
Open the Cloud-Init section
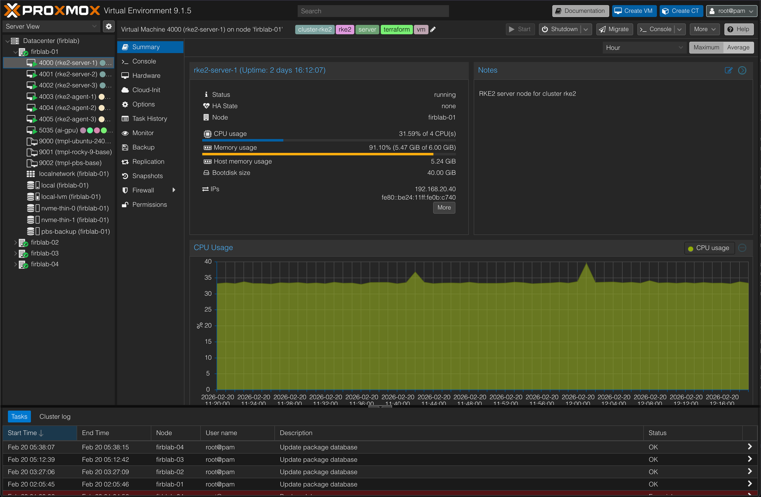point(146,90)
